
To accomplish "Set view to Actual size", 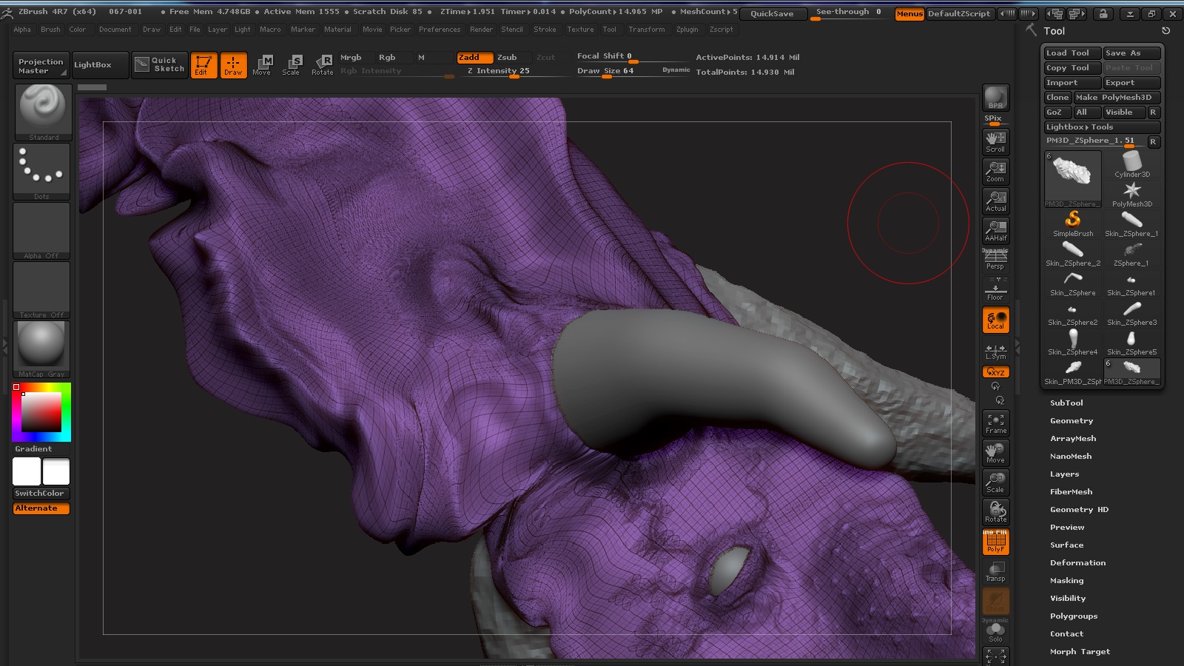I will point(995,201).
